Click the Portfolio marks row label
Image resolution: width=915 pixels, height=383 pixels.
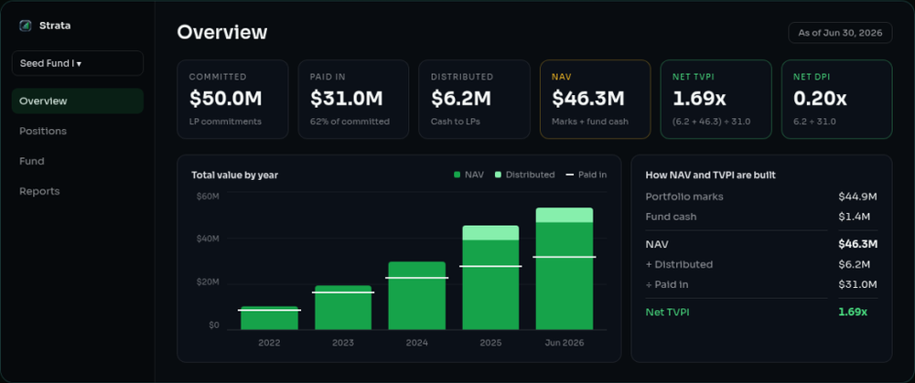tap(684, 197)
